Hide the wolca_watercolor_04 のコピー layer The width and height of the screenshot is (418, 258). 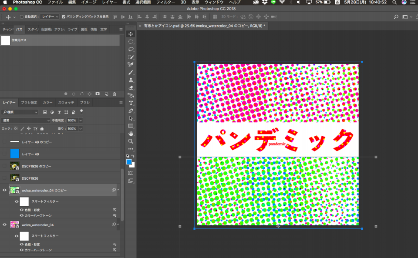pyautogui.click(x=5, y=190)
